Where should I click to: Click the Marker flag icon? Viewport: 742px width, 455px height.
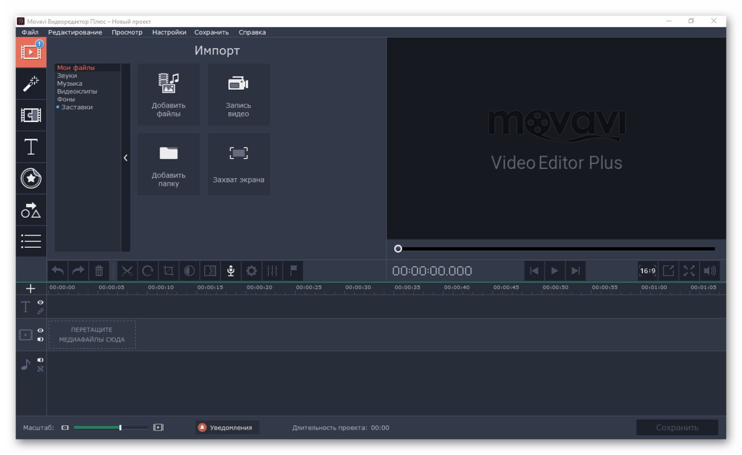click(293, 270)
